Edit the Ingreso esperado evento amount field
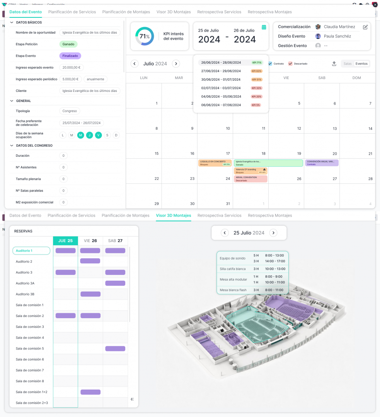This screenshot has width=380, height=417. point(72,68)
